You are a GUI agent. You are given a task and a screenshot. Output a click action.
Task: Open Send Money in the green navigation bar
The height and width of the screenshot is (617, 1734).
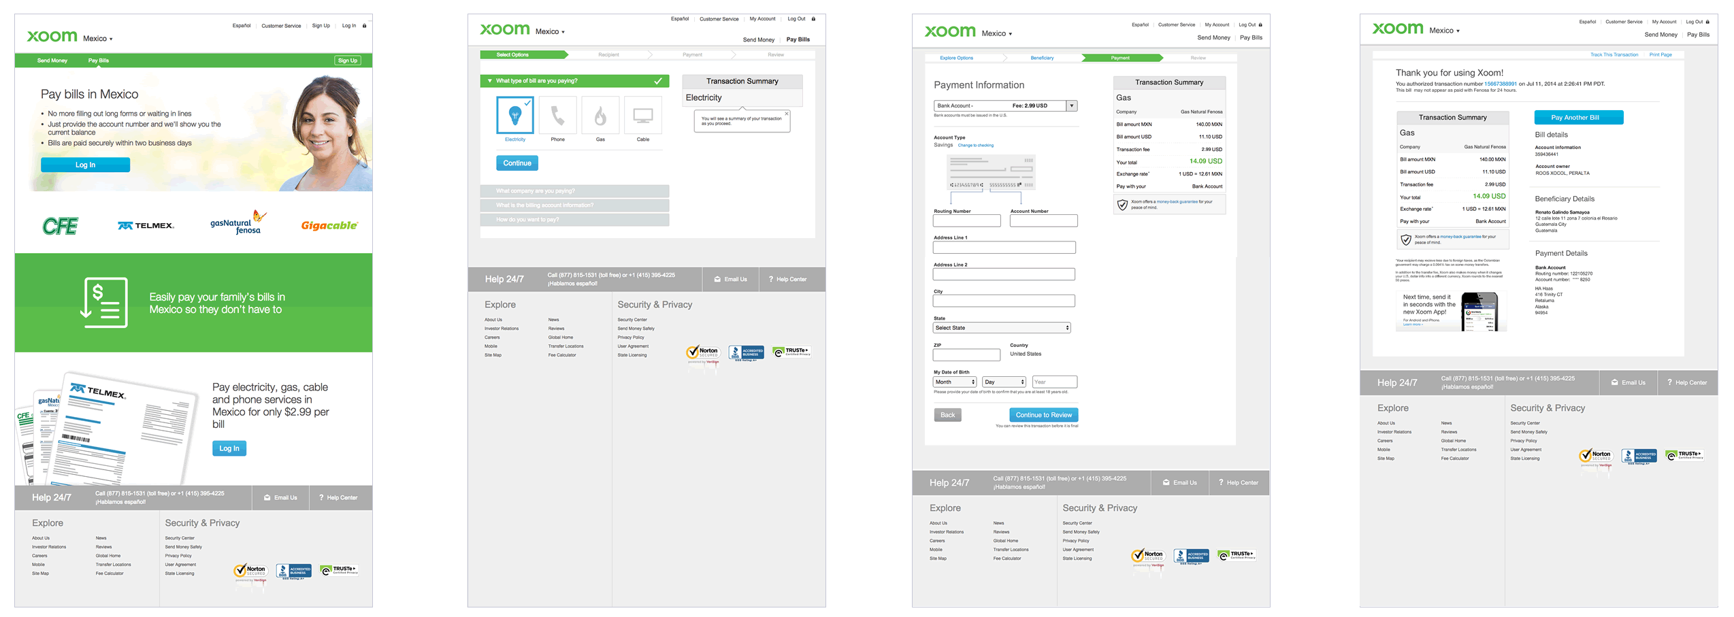click(52, 61)
